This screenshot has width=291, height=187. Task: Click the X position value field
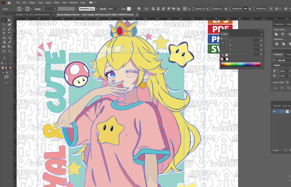pos(200,9)
